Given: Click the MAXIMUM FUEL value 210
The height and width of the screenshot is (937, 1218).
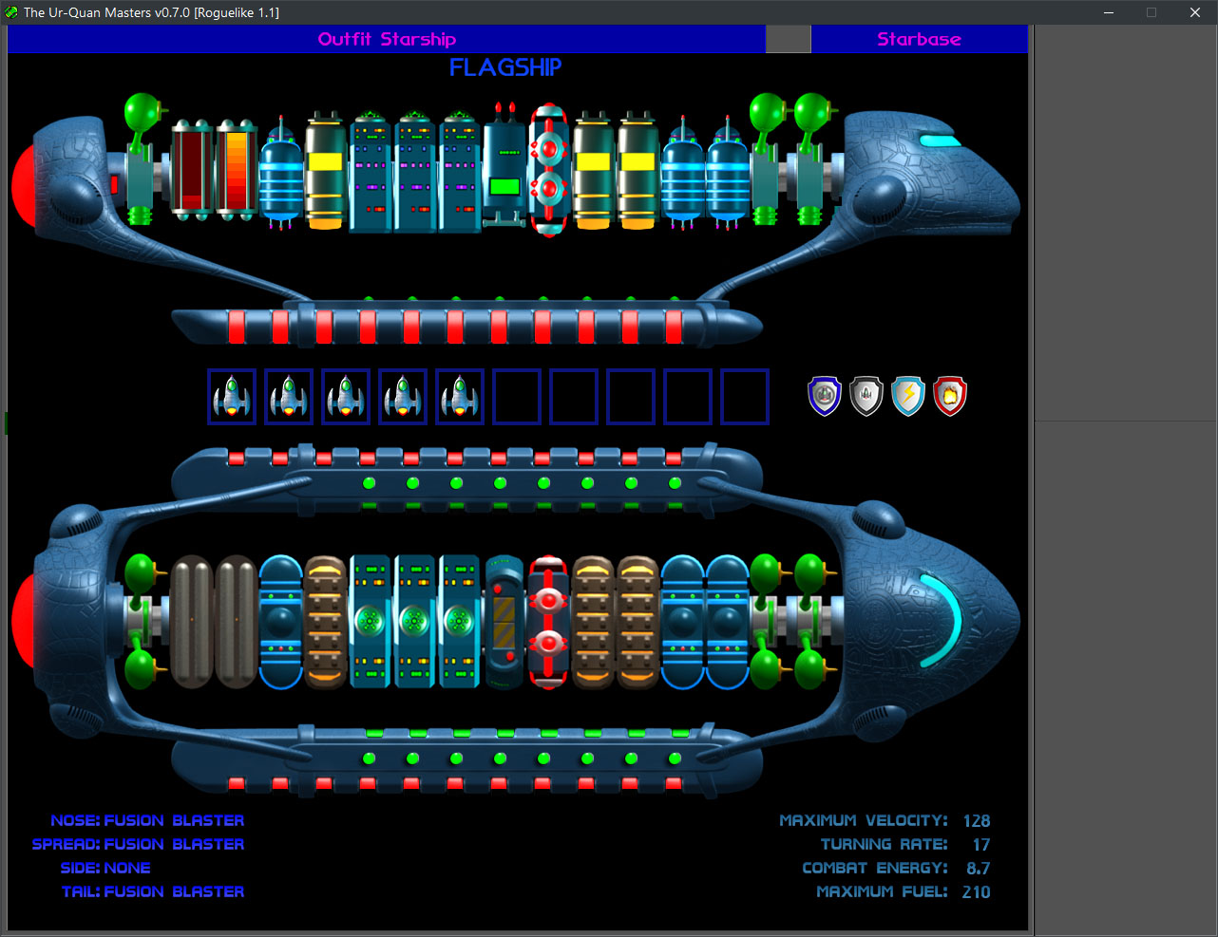Looking at the screenshot, I should 976,891.
